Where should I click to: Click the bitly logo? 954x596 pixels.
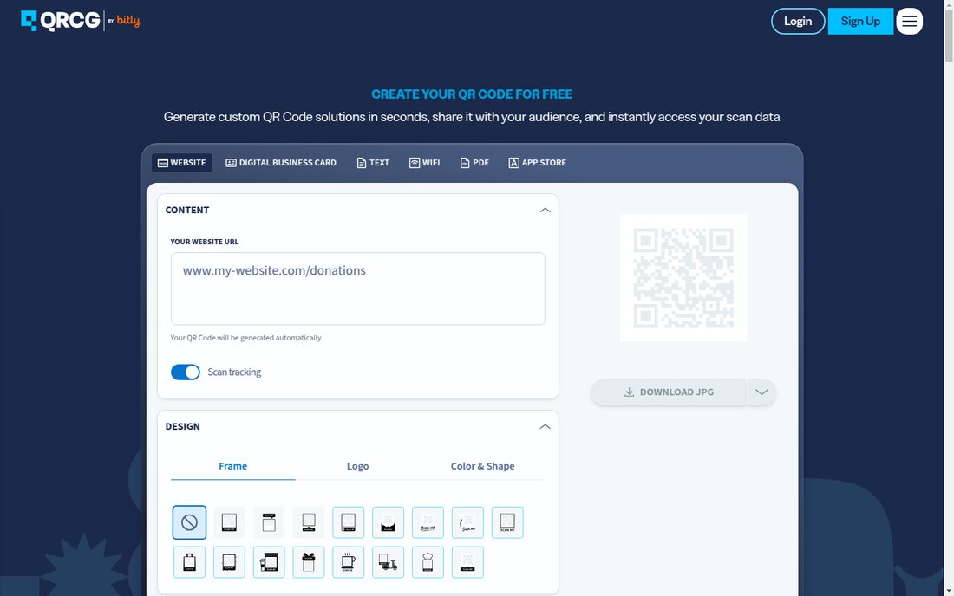[x=128, y=21]
